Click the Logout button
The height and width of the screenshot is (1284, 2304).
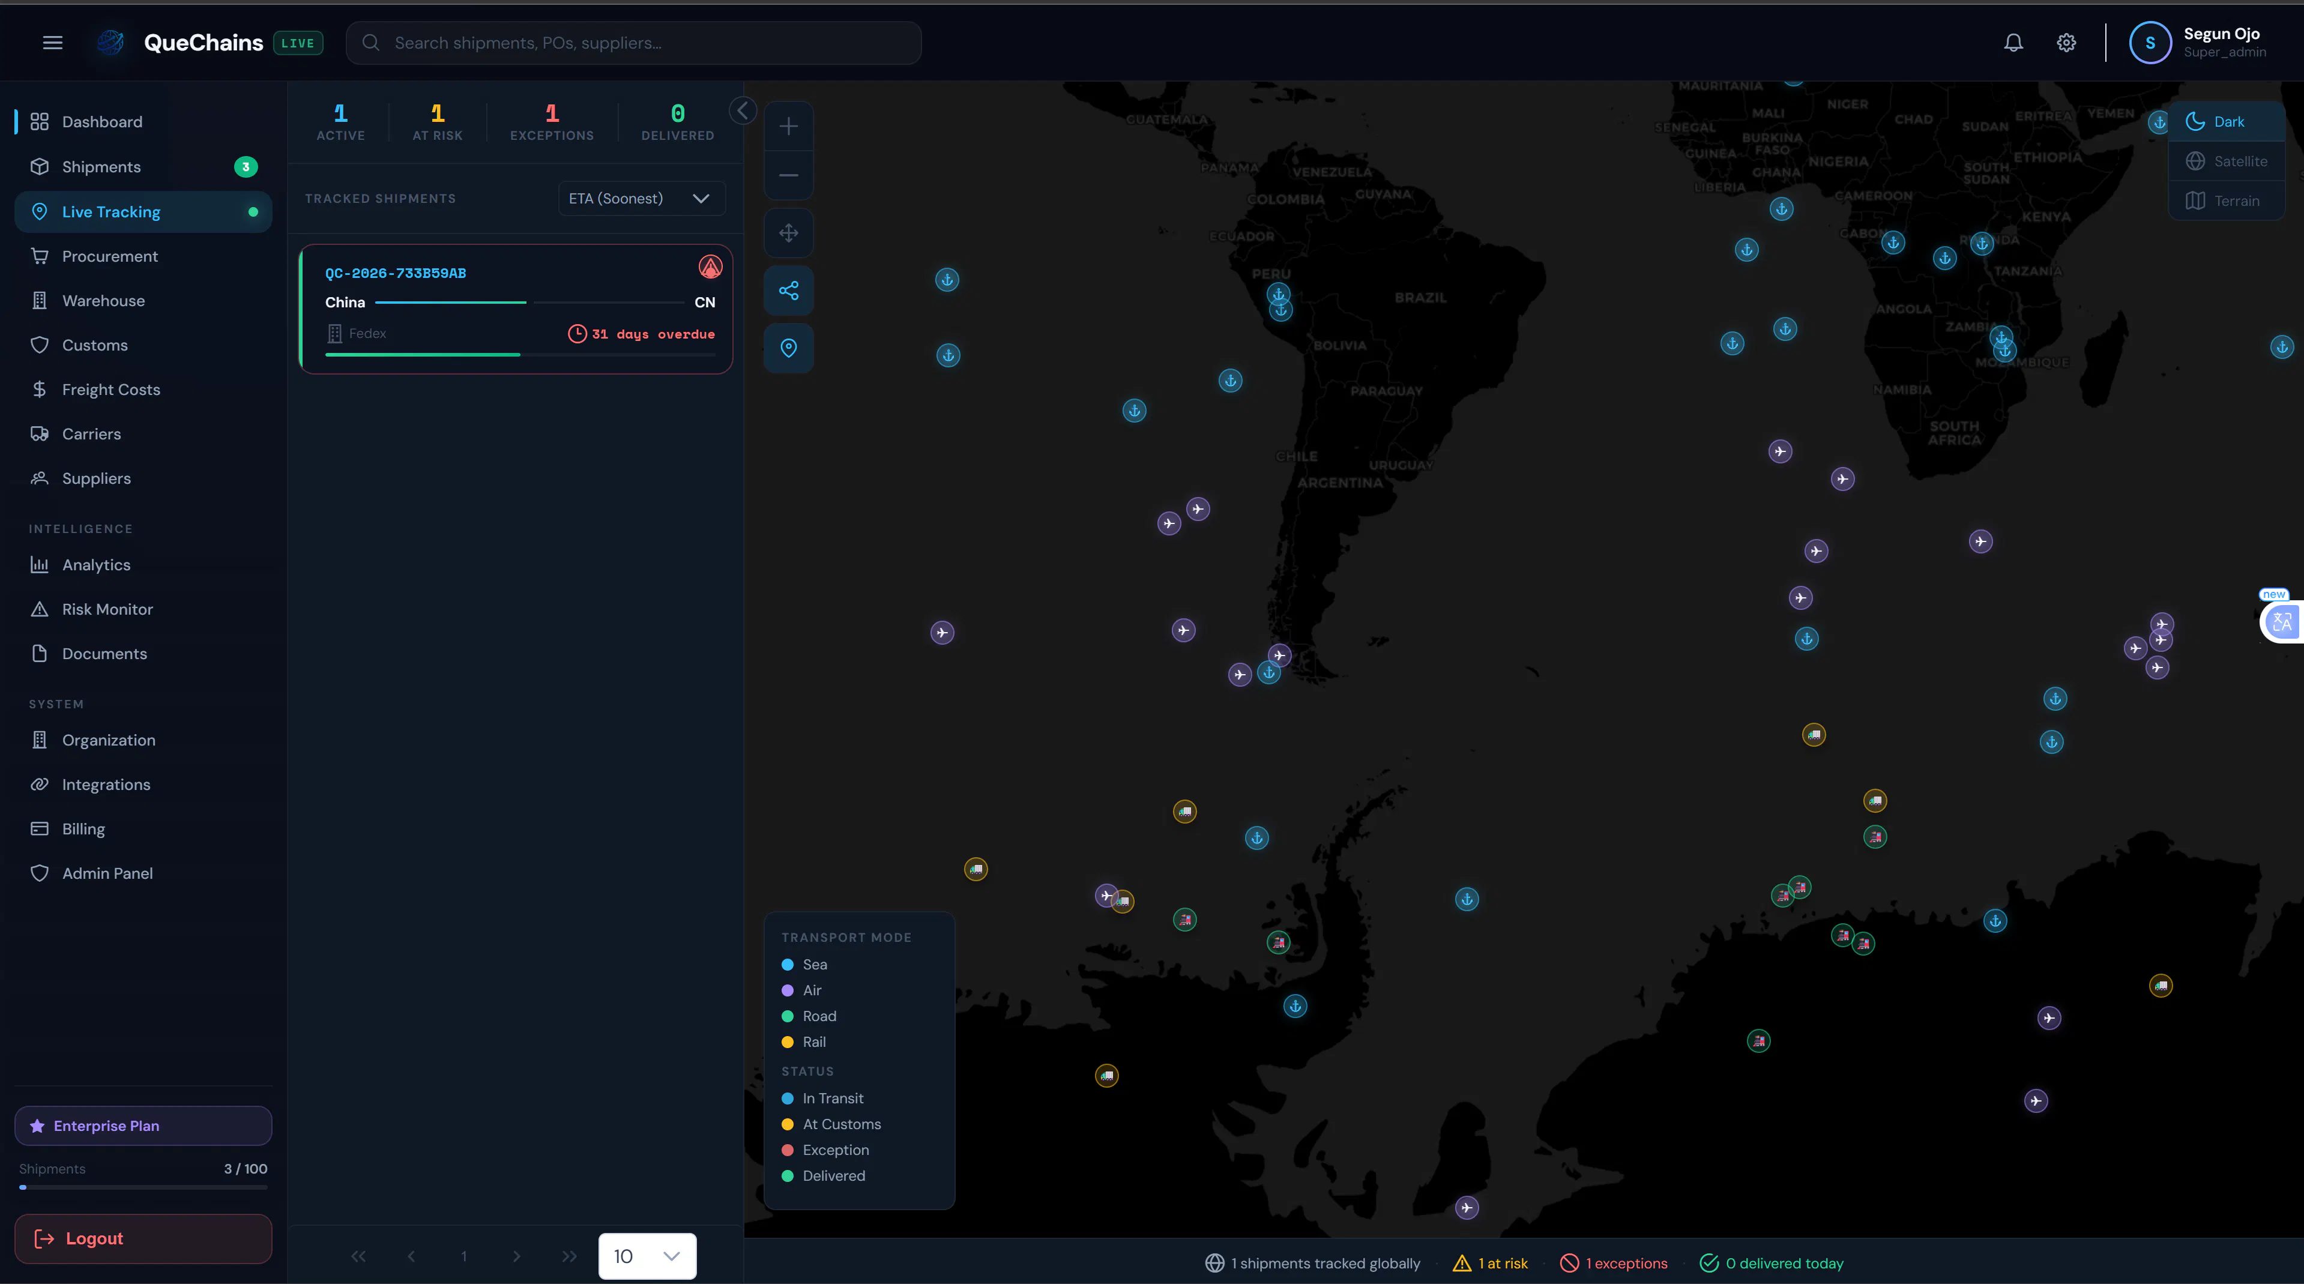click(143, 1238)
